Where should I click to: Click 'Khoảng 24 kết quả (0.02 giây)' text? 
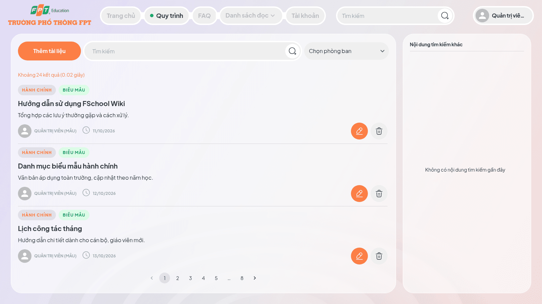51,75
